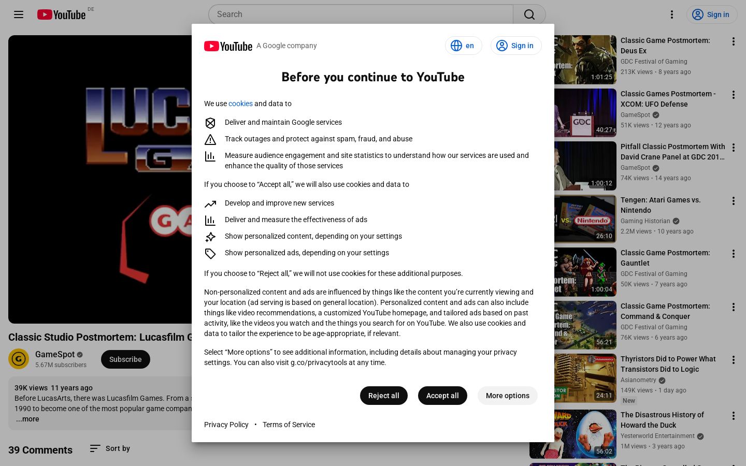Visit Gaming Historian channel
Screen dimensions: 746x466
tap(645, 221)
